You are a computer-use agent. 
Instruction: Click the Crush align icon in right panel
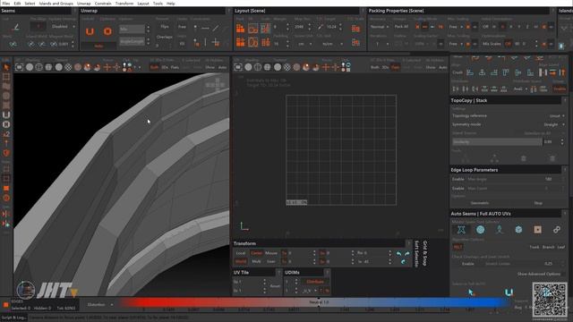point(458,72)
